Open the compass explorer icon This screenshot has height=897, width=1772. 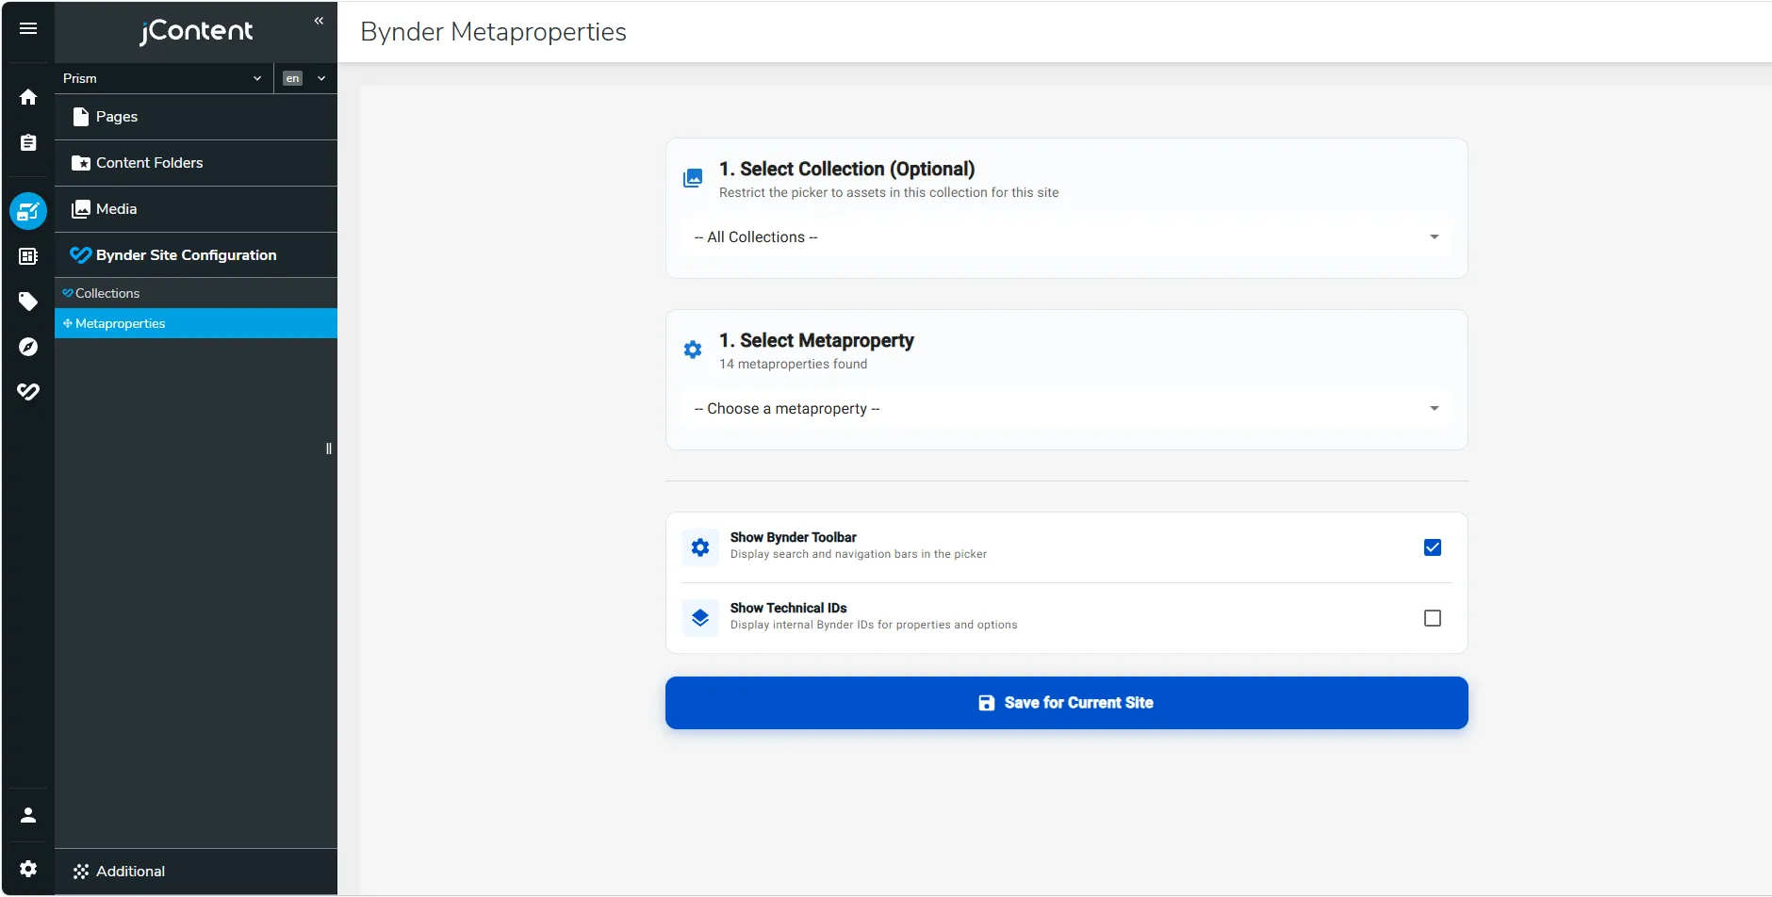click(x=28, y=347)
